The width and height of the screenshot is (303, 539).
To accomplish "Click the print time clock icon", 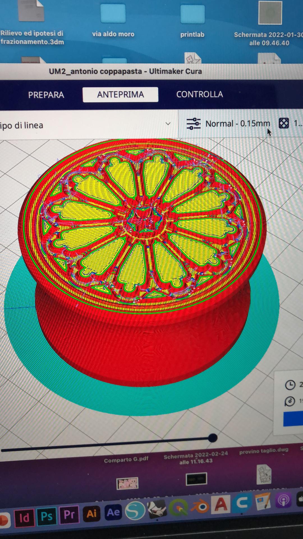I will coord(290,385).
